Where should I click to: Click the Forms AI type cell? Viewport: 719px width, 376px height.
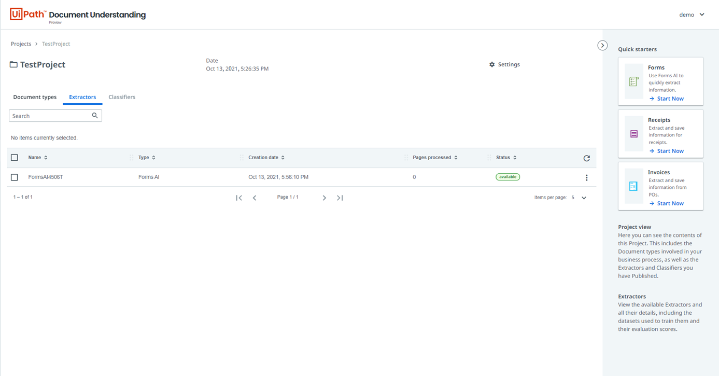[x=149, y=177]
